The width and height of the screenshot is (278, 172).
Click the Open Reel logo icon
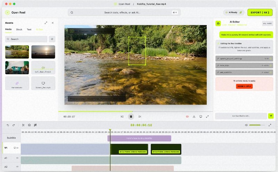point(7,12)
